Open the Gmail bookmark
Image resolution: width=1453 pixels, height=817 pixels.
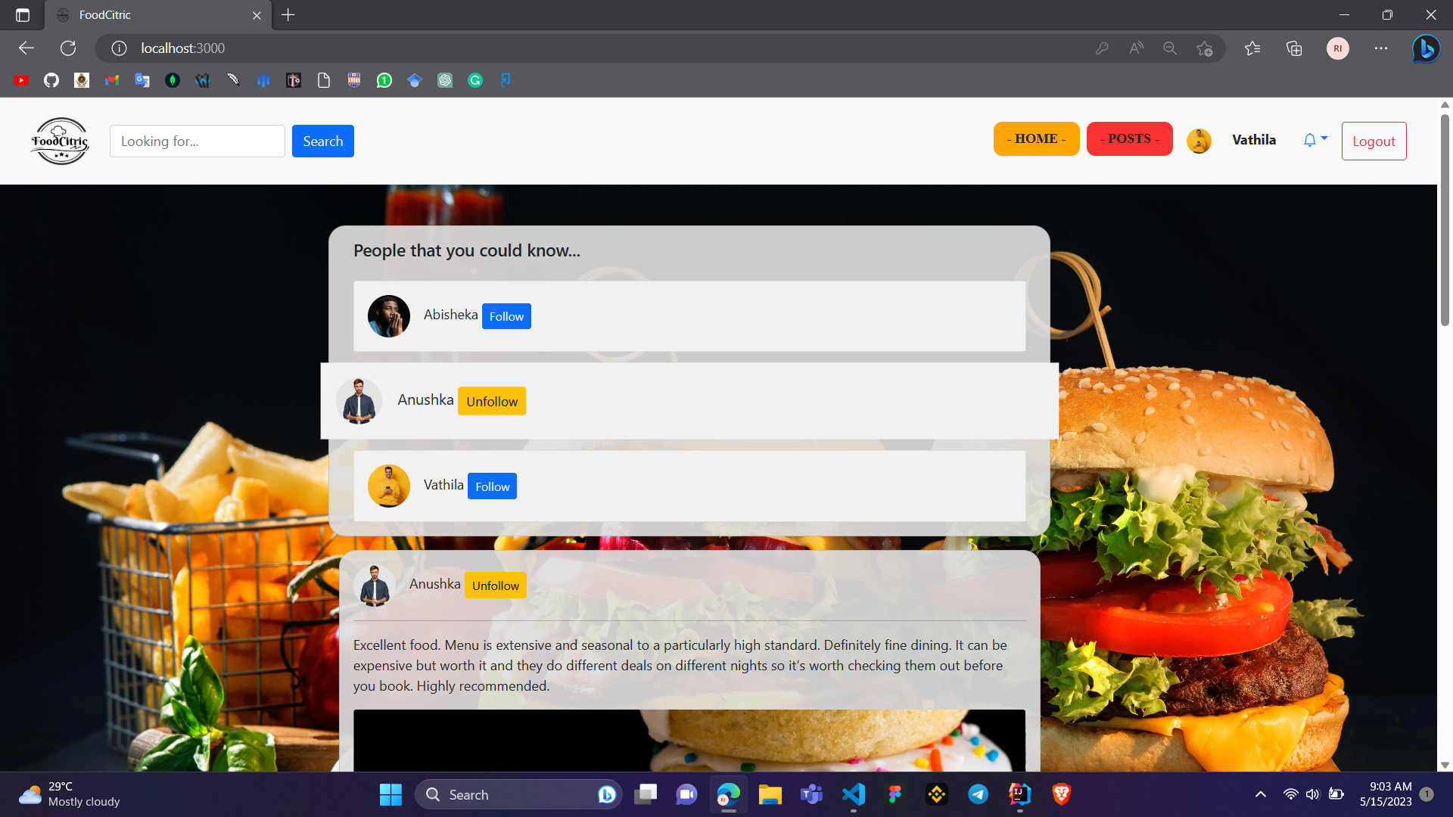(x=112, y=80)
